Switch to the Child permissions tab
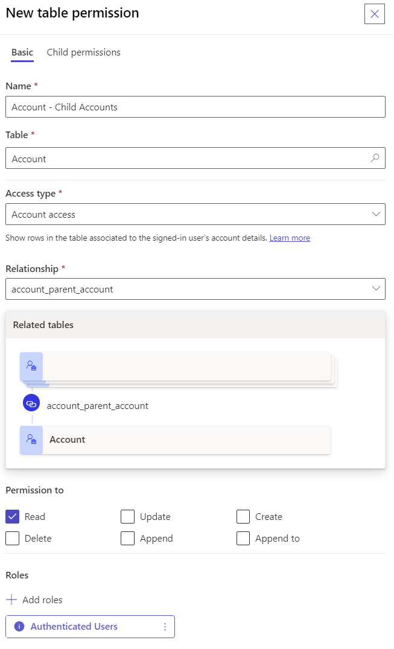The height and width of the screenshot is (649, 394). click(83, 52)
